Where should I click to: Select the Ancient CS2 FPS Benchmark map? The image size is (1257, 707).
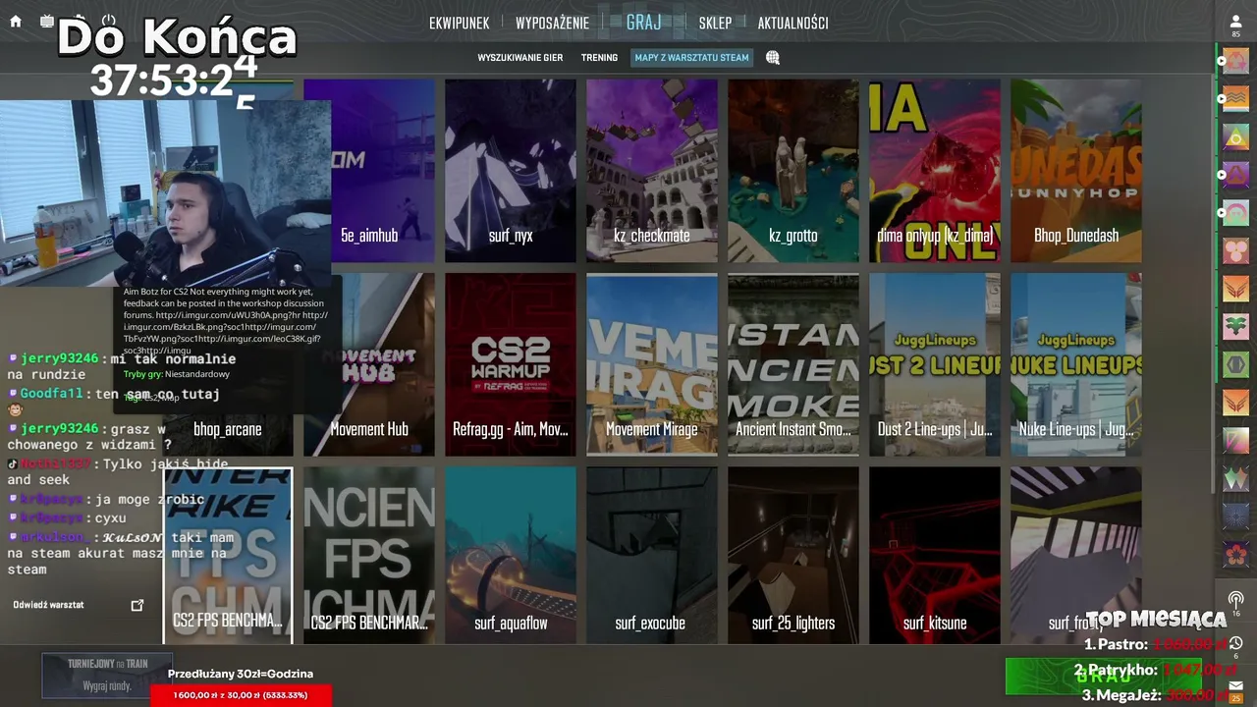click(369, 556)
